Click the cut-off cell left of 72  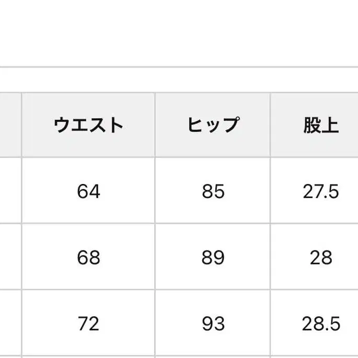(x=10, y=324)
